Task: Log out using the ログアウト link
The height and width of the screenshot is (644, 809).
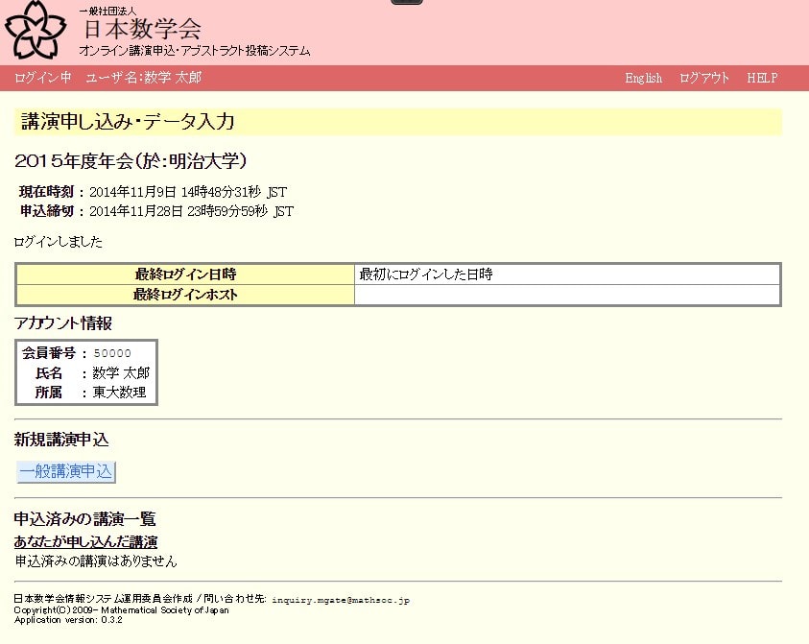Action: point(704,78)
